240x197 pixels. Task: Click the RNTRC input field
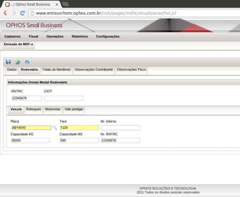click(27, 98)
